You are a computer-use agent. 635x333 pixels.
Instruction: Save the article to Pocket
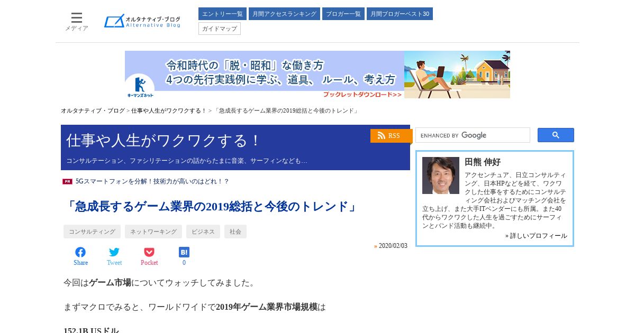tap(149, 256)
